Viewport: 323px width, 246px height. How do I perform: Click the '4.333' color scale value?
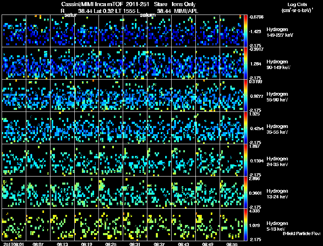coord(254,211)
